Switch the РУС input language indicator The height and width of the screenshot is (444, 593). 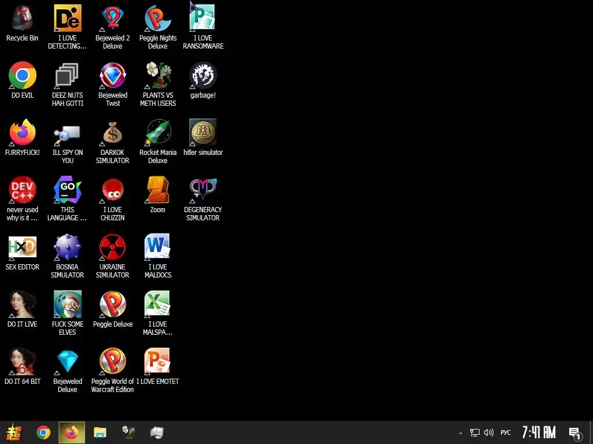(506, 432)
